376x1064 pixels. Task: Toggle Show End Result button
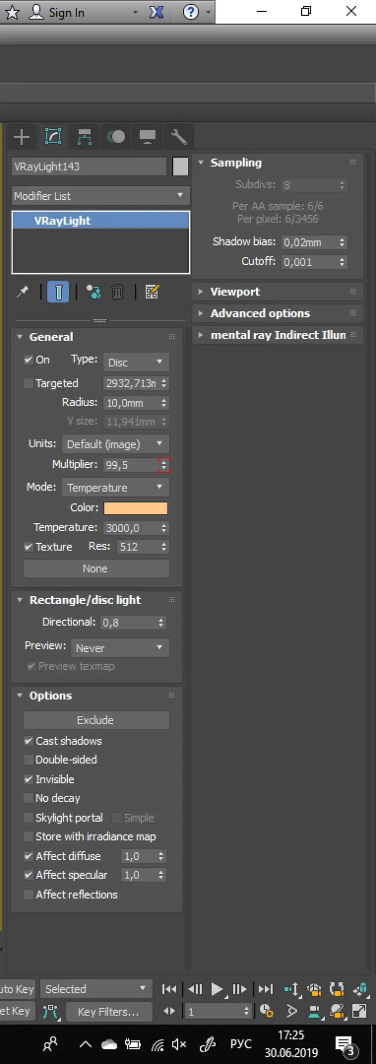point(58,292)
